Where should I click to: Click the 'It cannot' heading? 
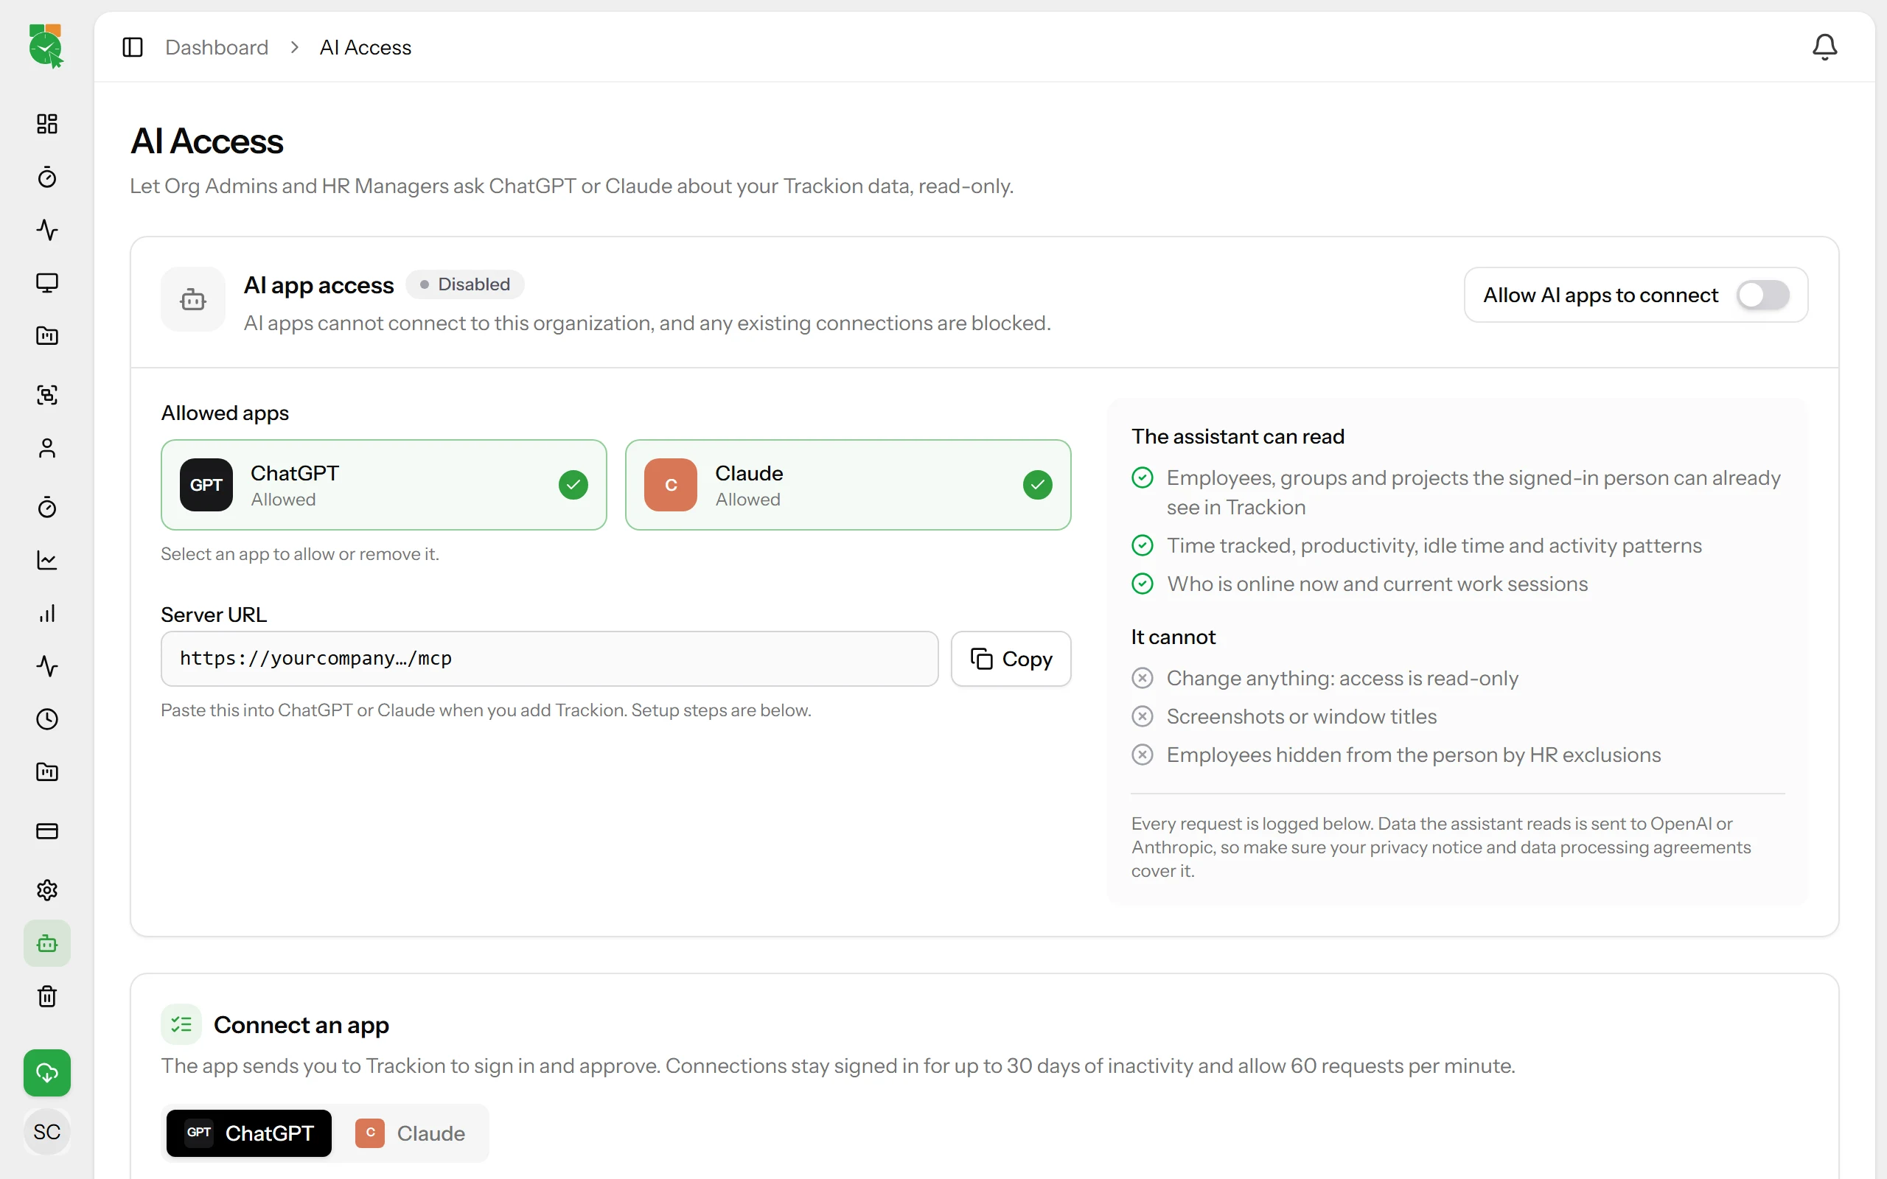point(1173,637)
